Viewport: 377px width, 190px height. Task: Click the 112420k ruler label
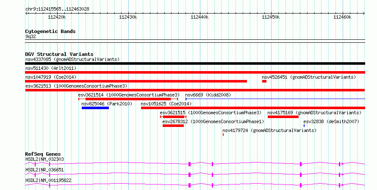(x=57, y=17)
